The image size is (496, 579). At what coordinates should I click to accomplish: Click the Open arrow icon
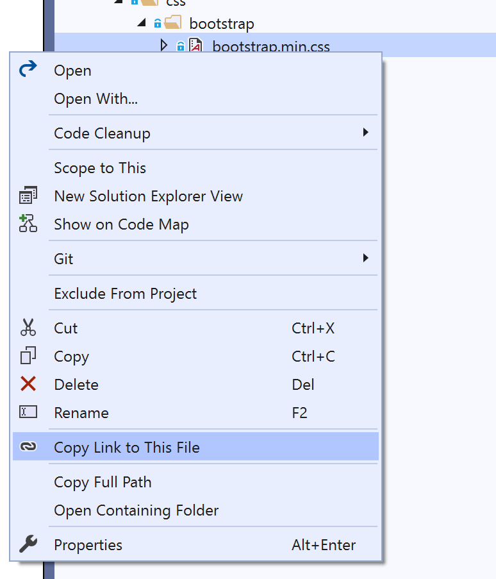(x=28, y=70)
